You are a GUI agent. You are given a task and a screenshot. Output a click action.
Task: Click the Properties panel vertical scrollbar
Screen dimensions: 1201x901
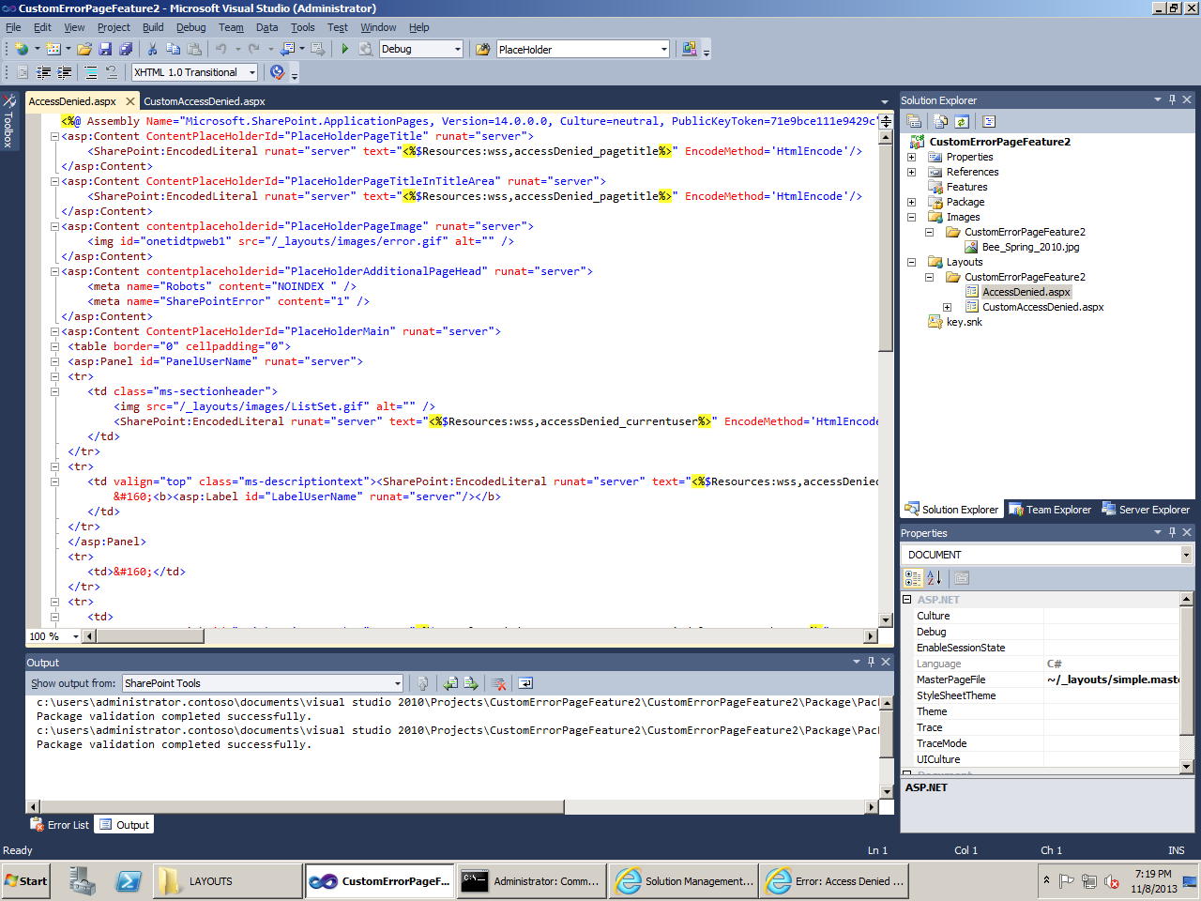pos(1186,682)
